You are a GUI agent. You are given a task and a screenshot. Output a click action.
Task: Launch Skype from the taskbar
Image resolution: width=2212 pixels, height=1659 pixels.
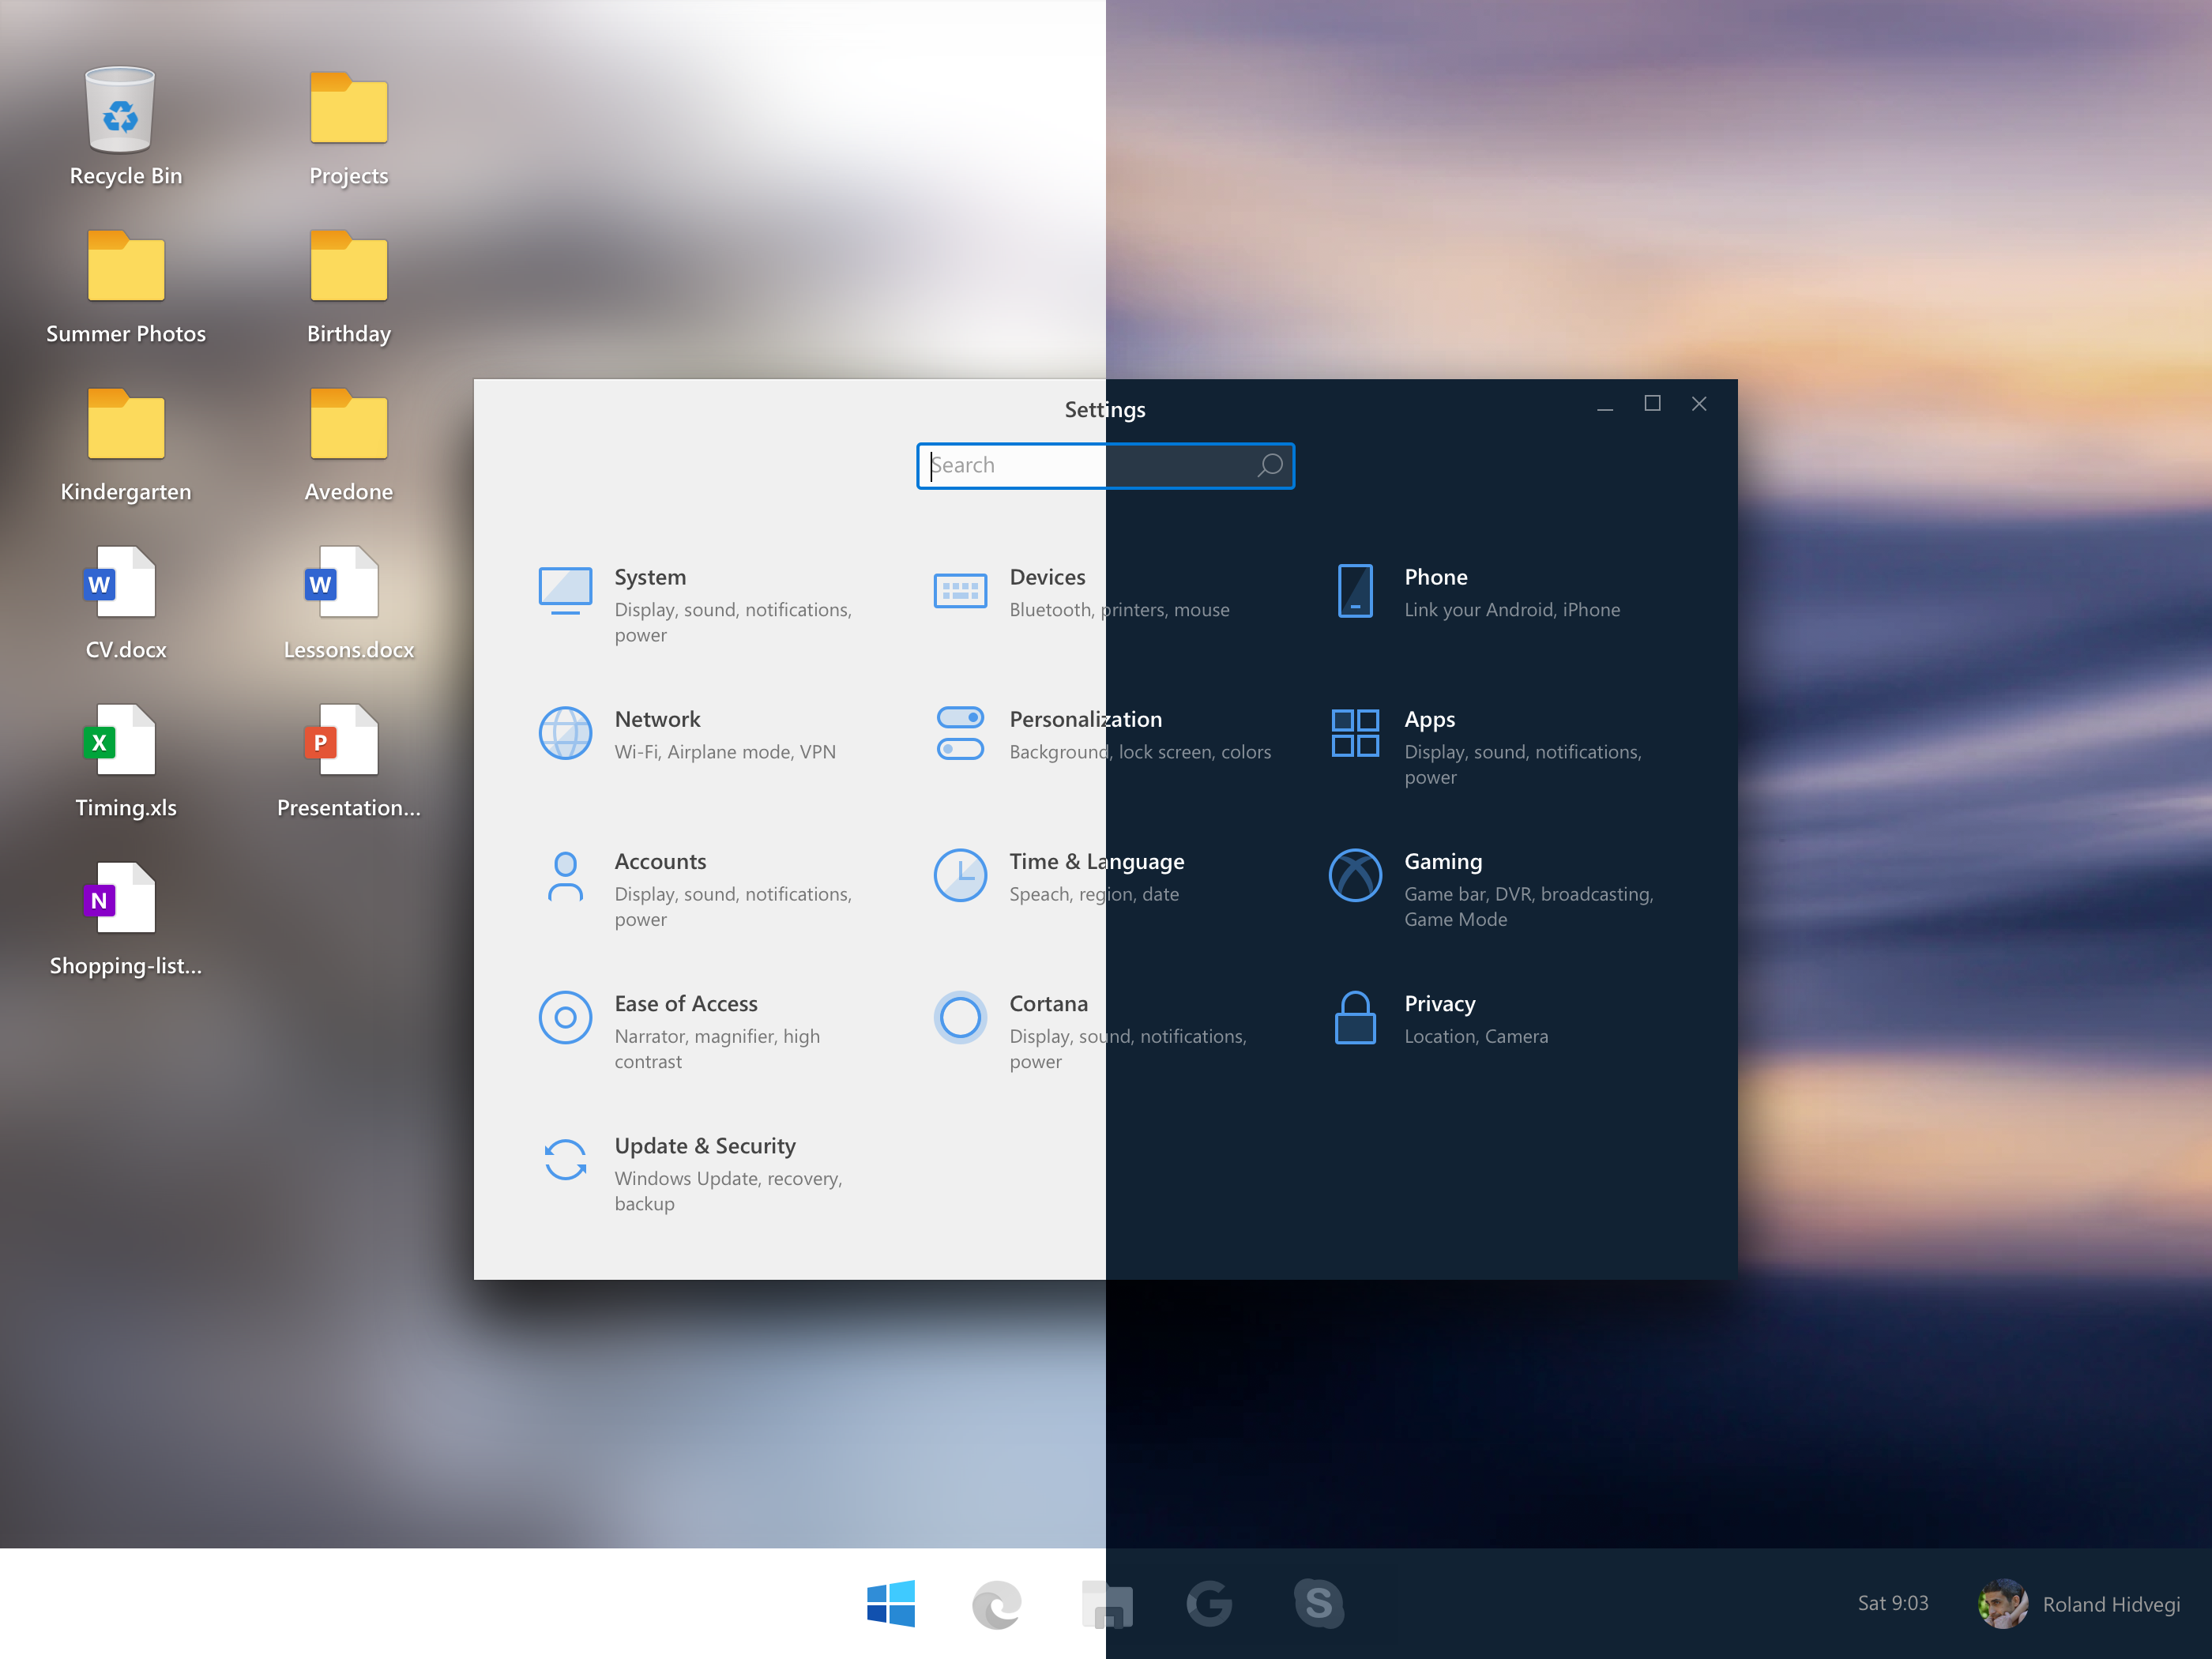point(1318,1603)
